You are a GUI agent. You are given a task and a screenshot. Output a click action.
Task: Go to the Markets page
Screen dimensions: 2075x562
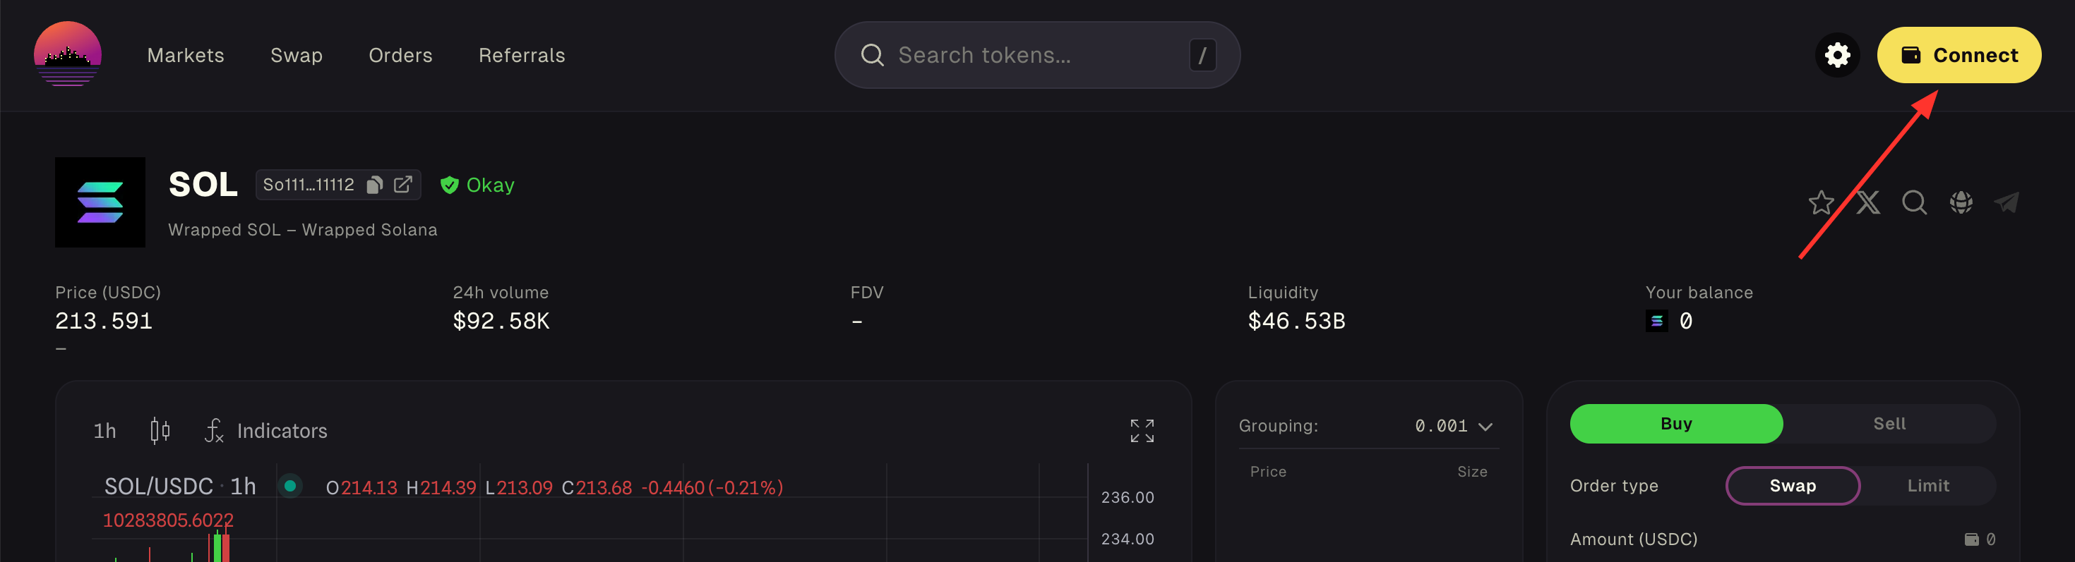click(186, 56)
